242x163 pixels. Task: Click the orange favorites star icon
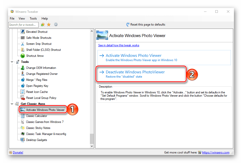[49, 25]
